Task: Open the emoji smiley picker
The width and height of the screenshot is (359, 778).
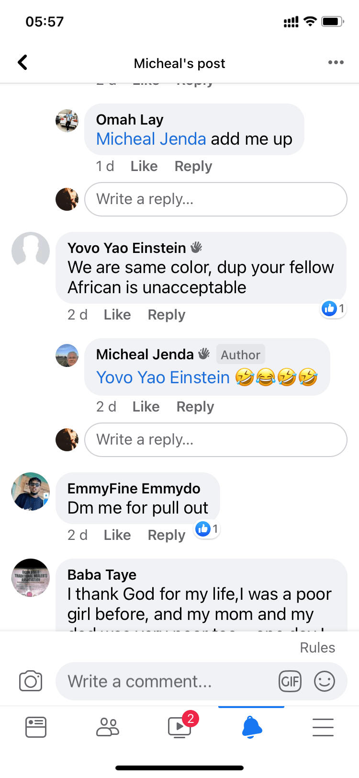Action: [324, 681]
